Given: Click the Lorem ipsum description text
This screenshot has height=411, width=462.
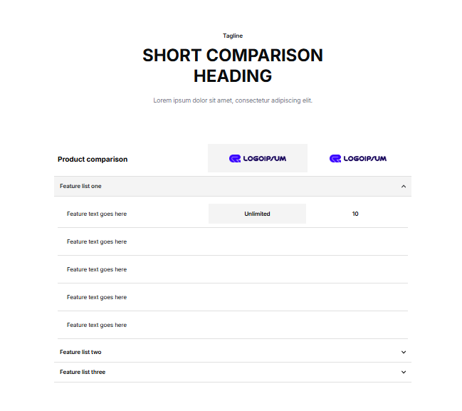Looking at the screenshot, I should 233,100.
